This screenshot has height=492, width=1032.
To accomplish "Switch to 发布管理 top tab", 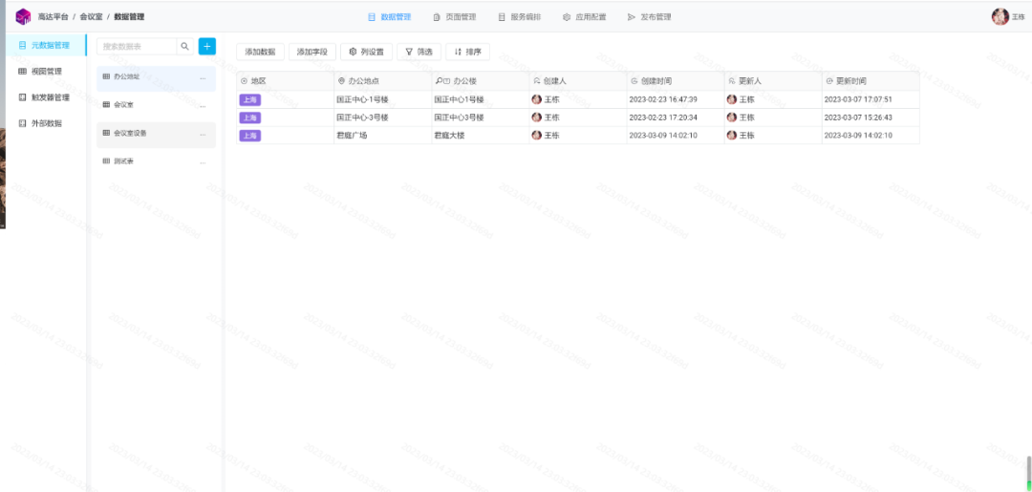I will [649, 17].
